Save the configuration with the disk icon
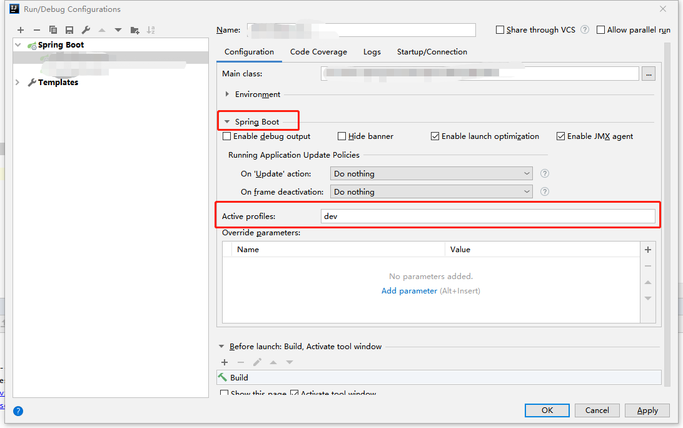 (69, 30)
